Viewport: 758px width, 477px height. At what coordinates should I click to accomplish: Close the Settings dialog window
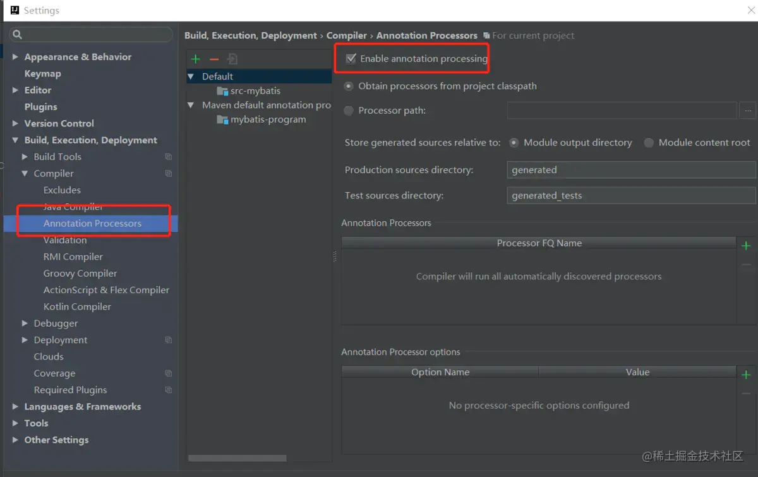[x=750, y=10]
